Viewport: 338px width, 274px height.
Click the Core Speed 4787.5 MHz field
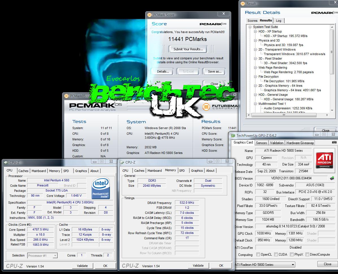click(40, 229)
